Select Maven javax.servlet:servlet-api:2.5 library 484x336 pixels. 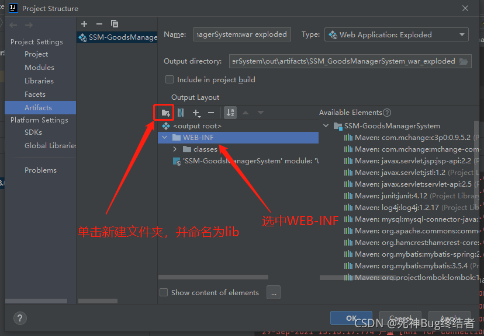(411, 184)
